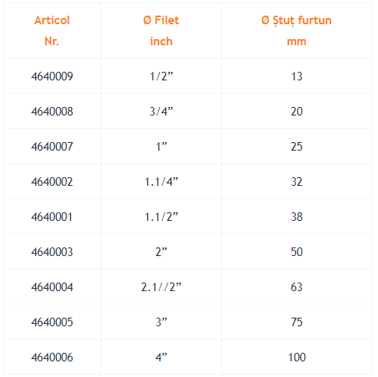Click the 3/4” thread size cell
The height and width of the screenshot is (377, 378).
point(161,112)
